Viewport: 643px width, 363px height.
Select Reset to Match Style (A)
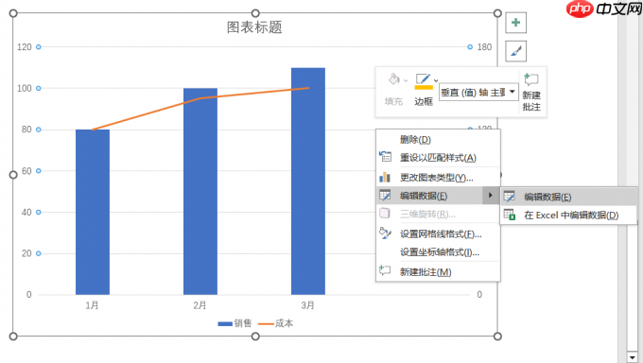tap(439, 158)
